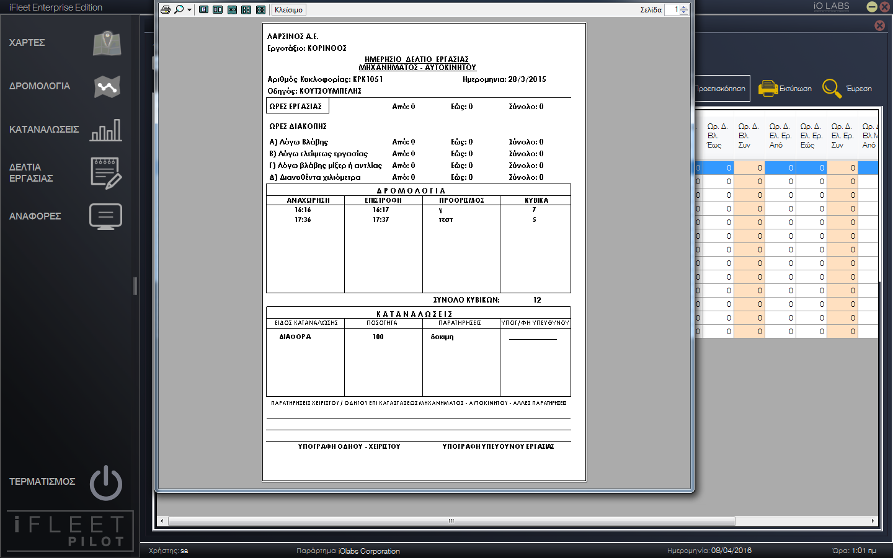Select three pages view layout icon
Screen dimensions: 893x558
[232, 10]
